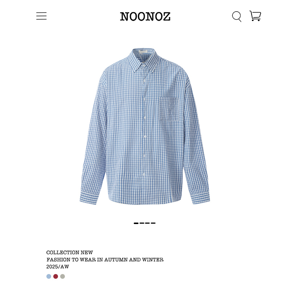This screenshot has width=290, height=290.
Task: Jump to the fourth carousel slide indicator
Action: [x=153, y=223]
